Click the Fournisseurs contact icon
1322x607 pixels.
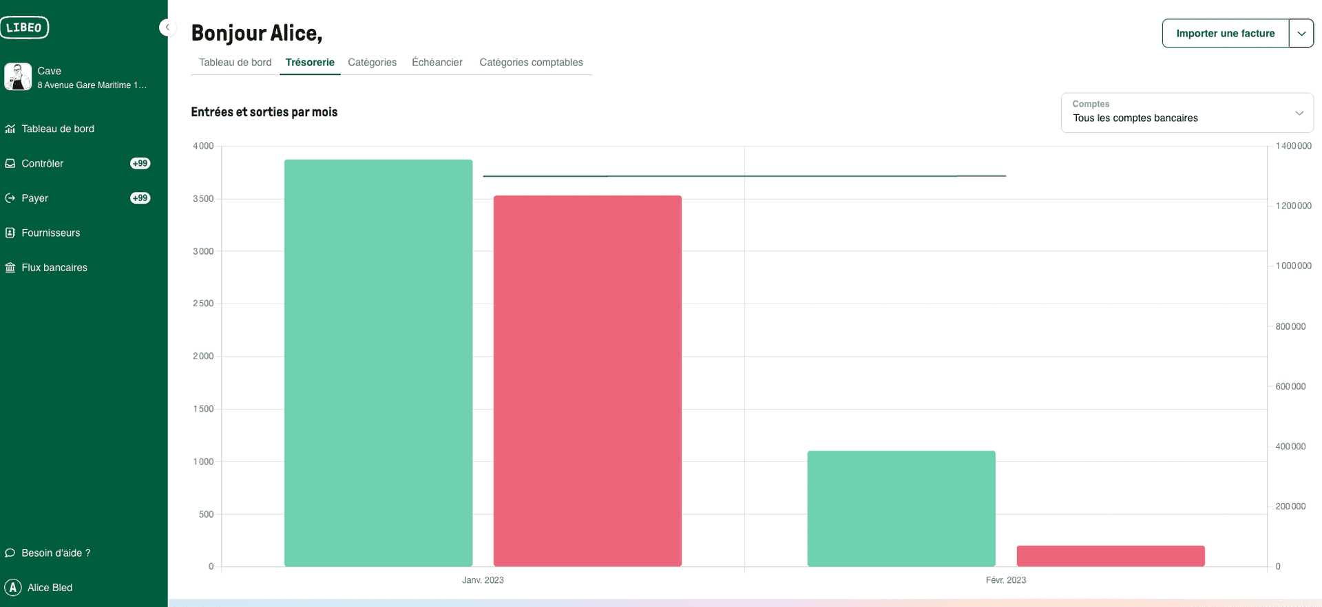coord(10,233)
